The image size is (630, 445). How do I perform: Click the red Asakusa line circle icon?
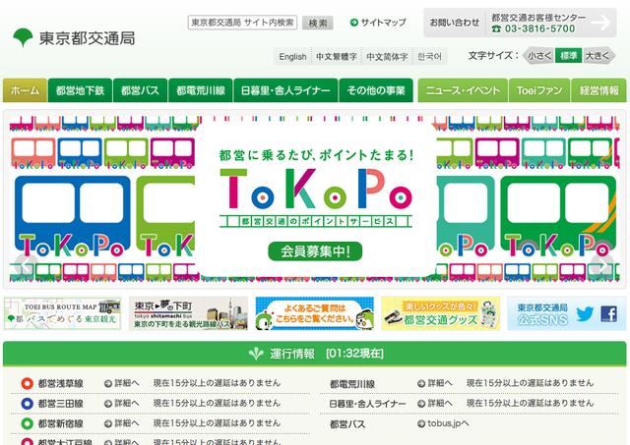(x=27, y=383)
